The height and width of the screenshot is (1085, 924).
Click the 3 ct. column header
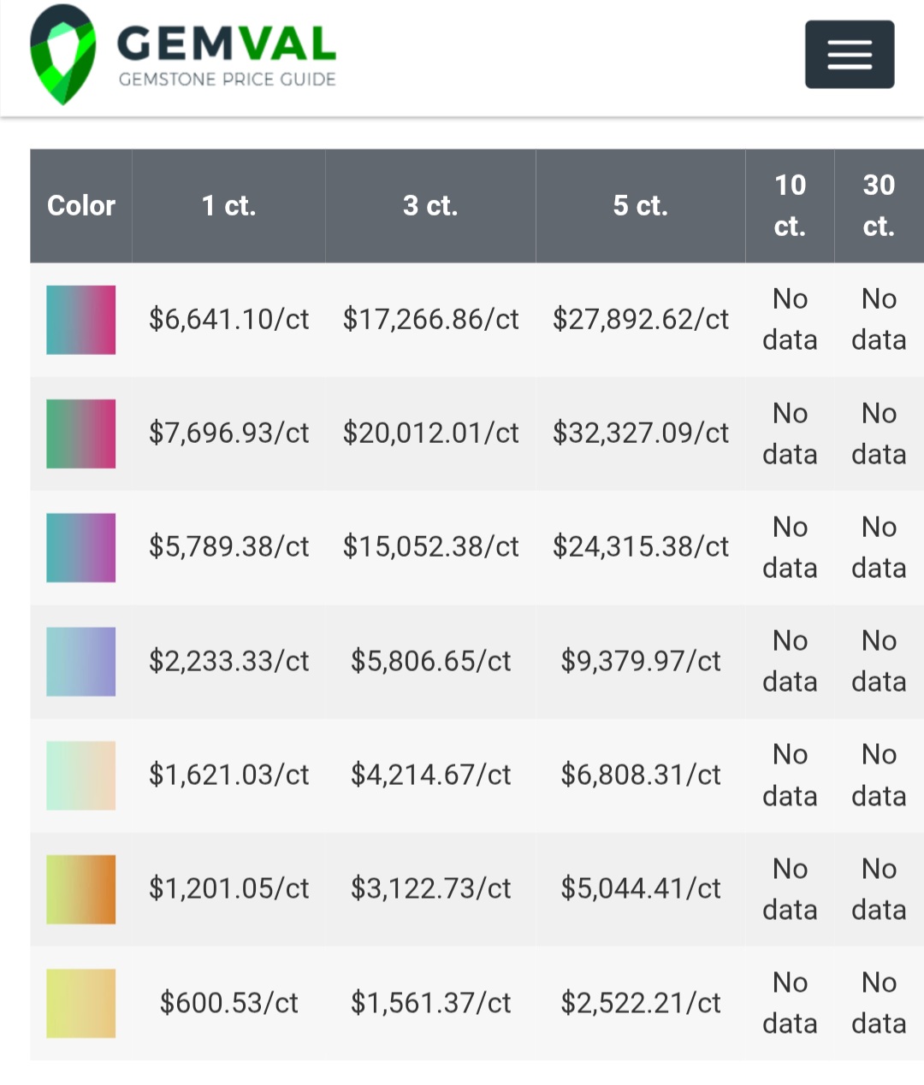(430, 206)
